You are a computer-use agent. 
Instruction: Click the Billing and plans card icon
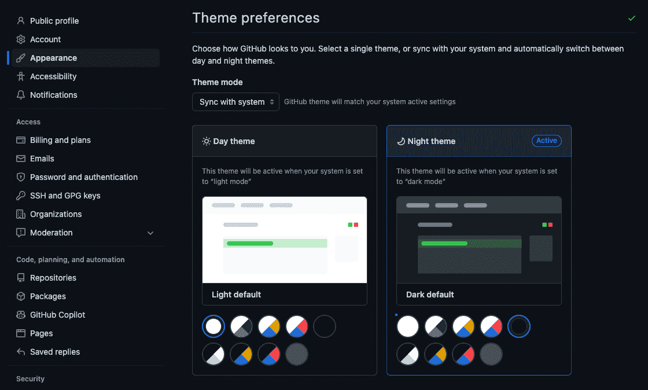(21, 140)
